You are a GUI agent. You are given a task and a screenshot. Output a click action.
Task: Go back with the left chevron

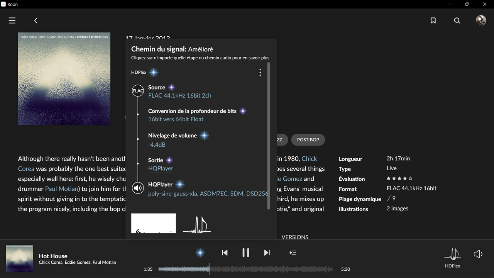click(36, 20)
